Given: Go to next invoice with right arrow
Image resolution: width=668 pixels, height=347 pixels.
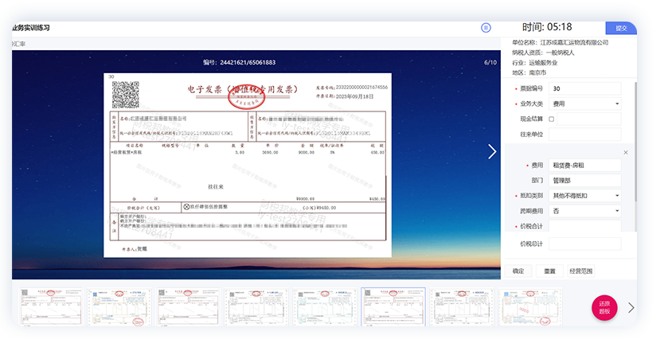Looking at the screenshot, I should (x=492, y=151).
